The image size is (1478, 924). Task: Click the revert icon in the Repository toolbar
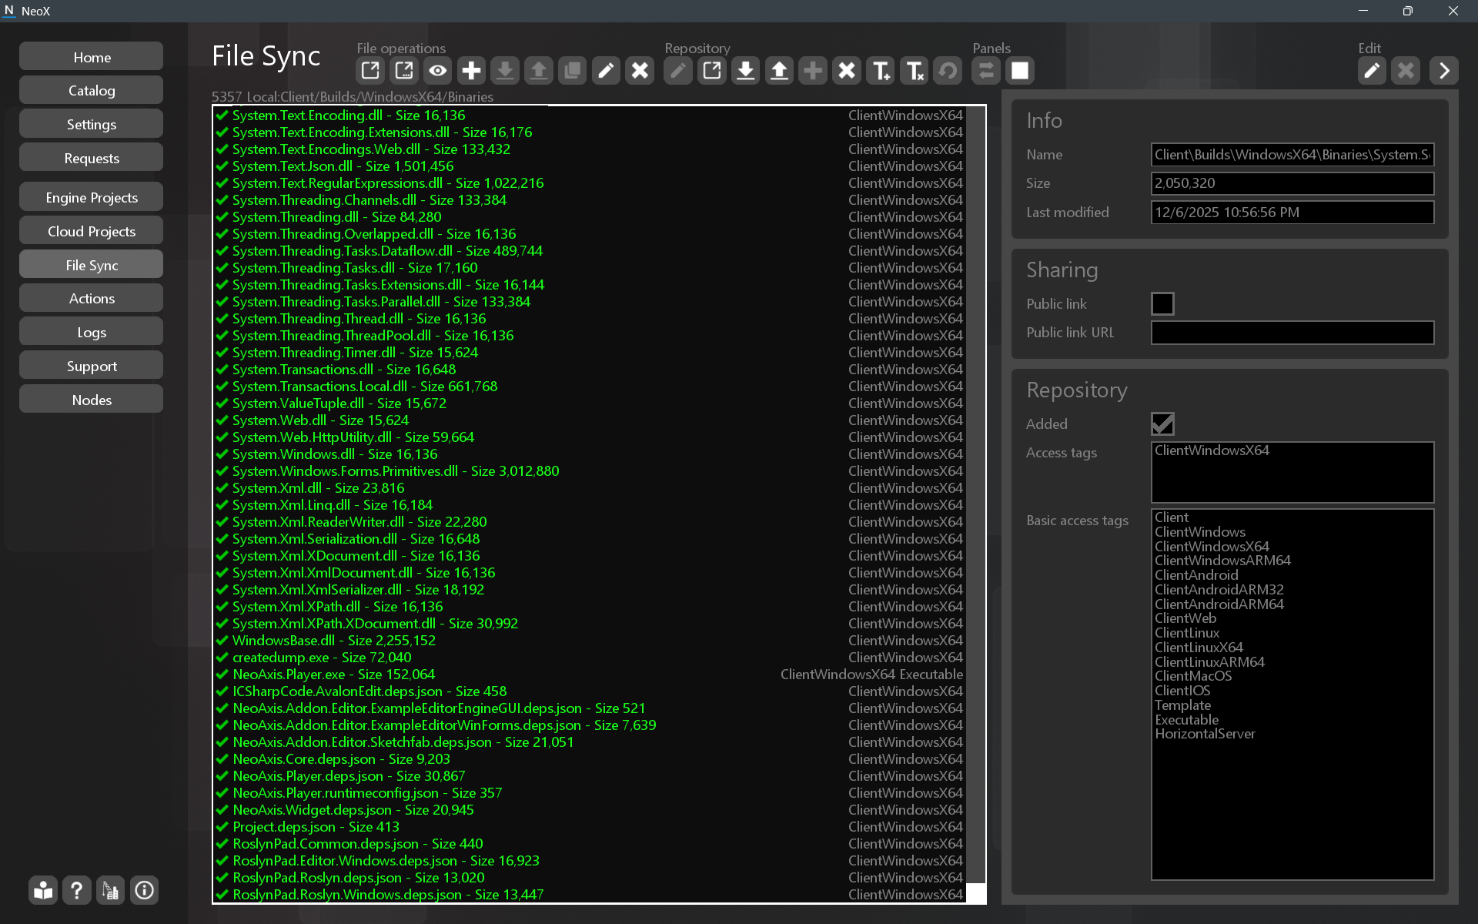tap(947, 70)
